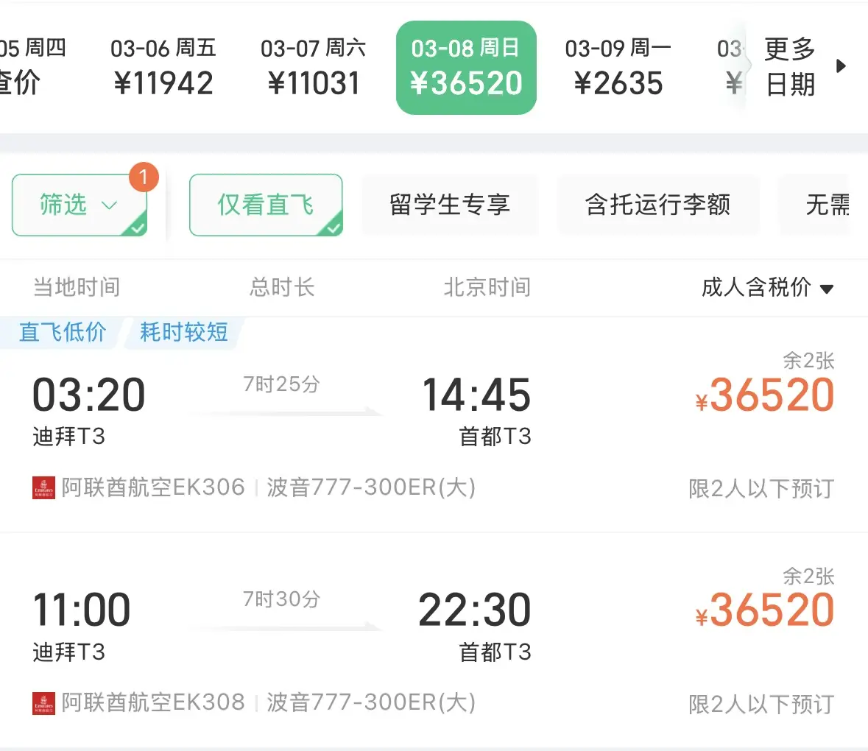Toggle the 仅看直飞 direct-flight filter off
This screenshot has width=868, height=751.
coord(266,205)
